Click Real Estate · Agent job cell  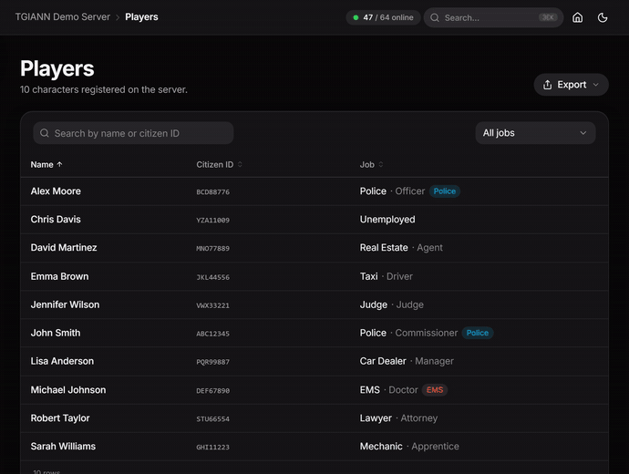point(401,248)
